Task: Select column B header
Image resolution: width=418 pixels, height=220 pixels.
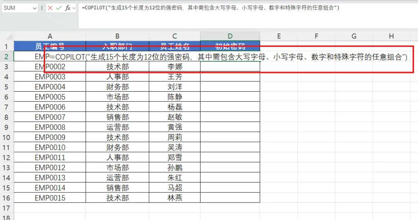Action: (117, 36)
